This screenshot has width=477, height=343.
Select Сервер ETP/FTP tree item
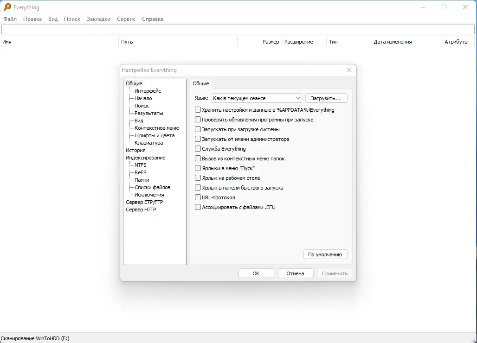144,202
